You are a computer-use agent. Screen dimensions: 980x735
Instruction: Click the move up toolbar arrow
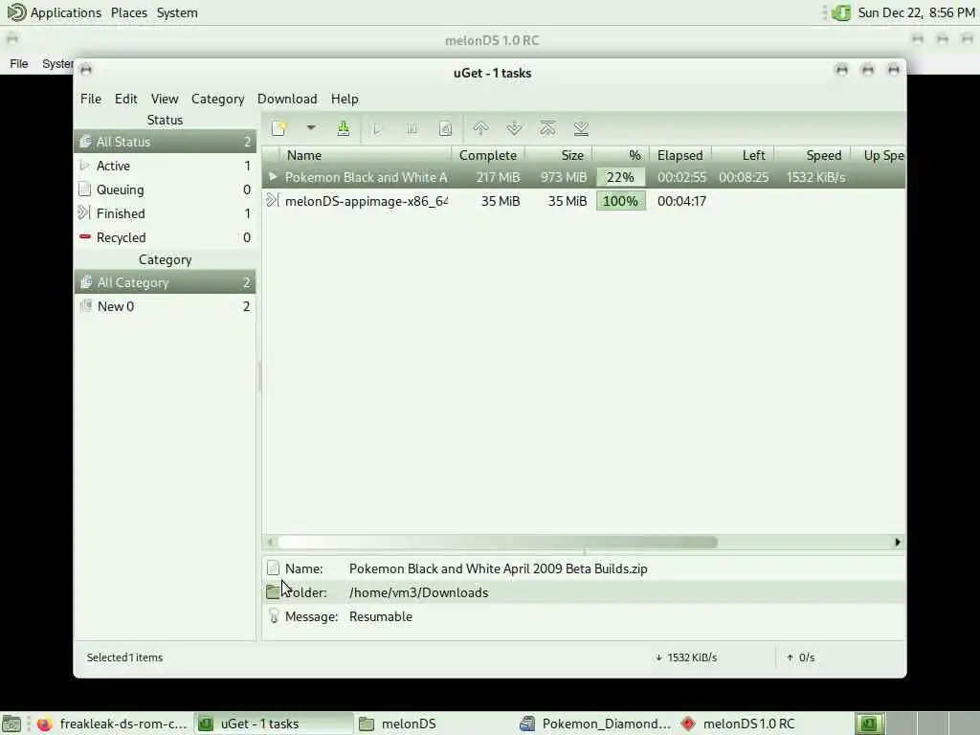(x=480, y=129)
